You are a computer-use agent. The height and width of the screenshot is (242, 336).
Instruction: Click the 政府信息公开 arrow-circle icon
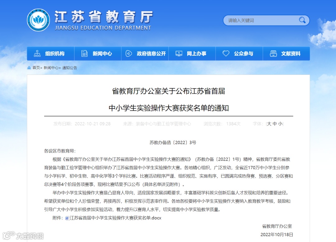coord(128,53)
